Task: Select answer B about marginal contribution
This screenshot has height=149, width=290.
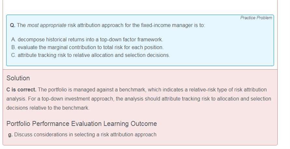Action: [87, 47]
